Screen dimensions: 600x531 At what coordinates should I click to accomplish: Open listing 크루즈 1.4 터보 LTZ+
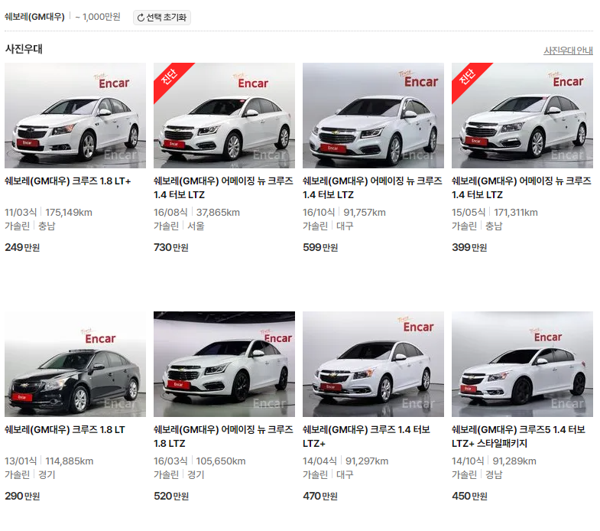(367, 436)
